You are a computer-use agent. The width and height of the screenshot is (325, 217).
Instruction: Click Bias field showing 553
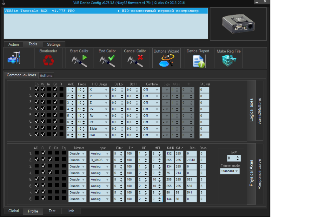(x=191, y=180)
